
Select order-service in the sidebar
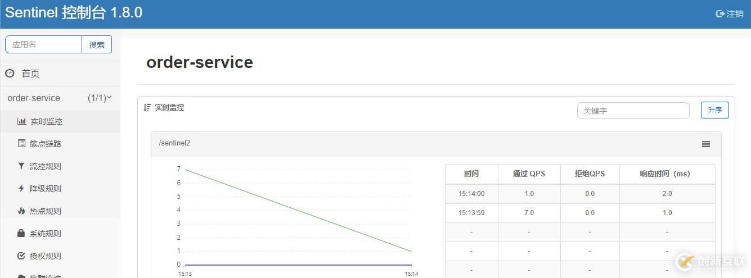pyautogui.click(x=34, y=98)
